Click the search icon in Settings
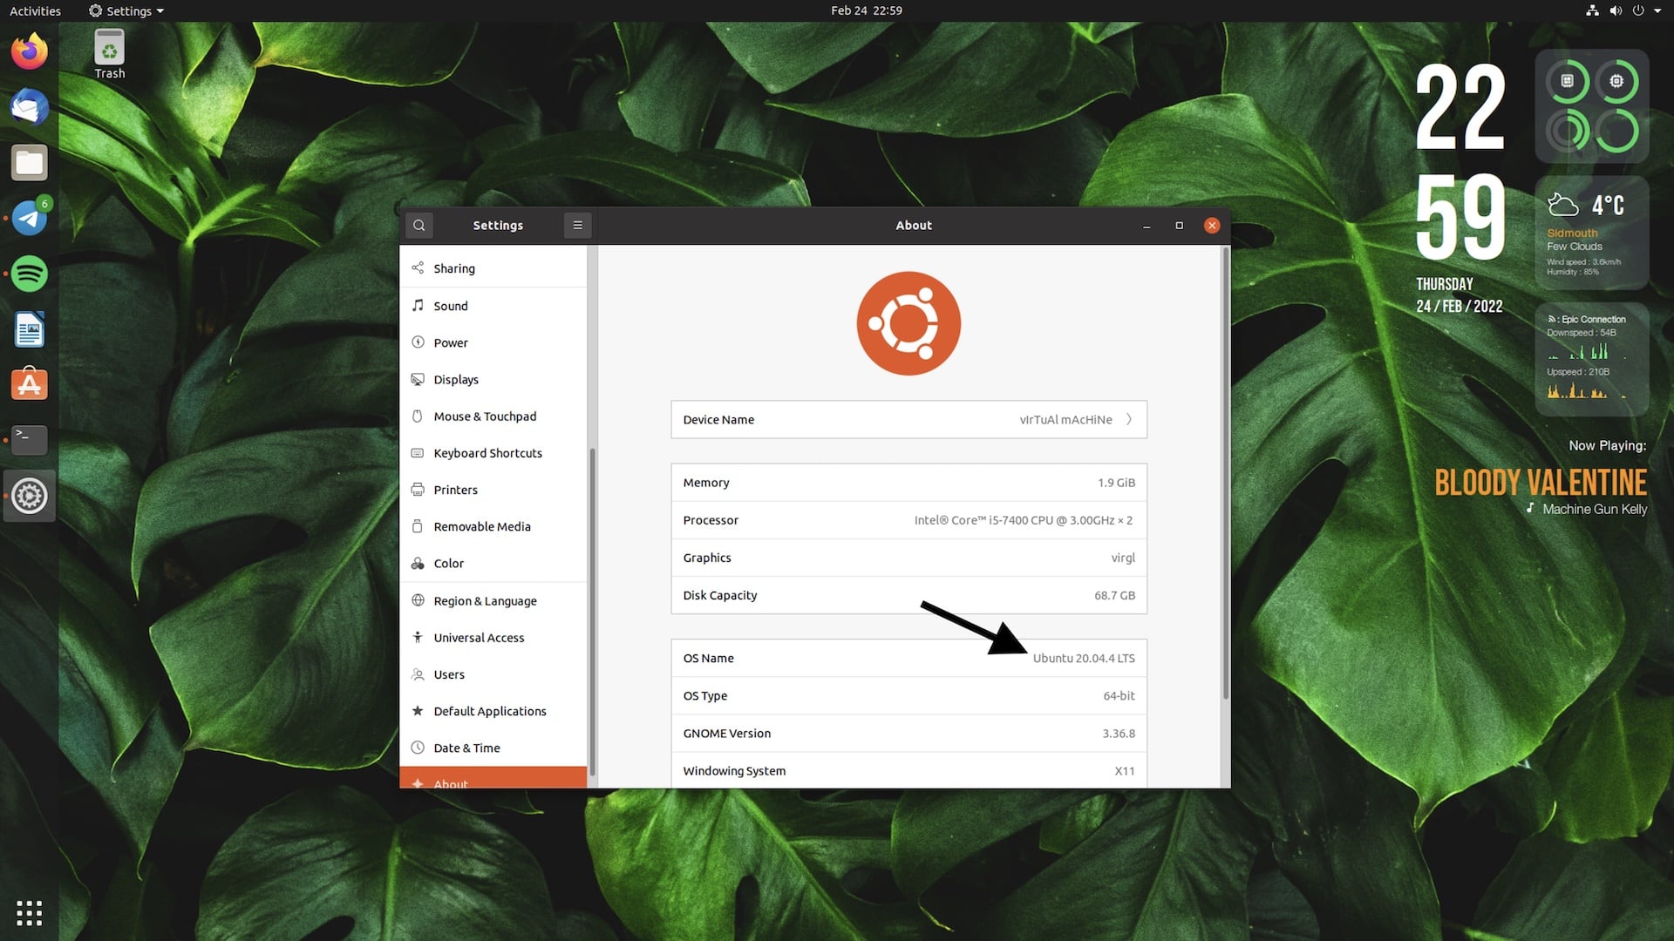Image resolution: width=1674 pixels, height=941 pixels. pyautogui.click(x=419, y=225)
